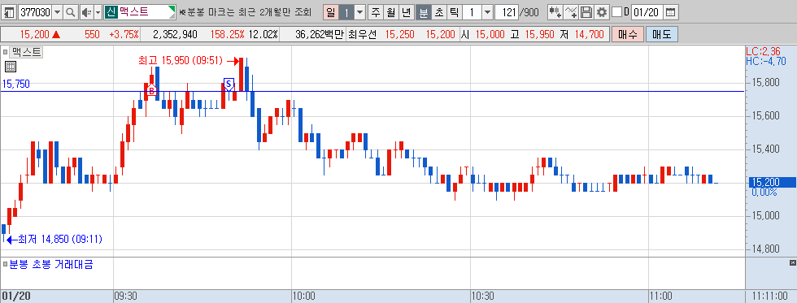This screenshot has width=797, height=303.
Task: Click the 10:00 time axis label
Action: 303,296
